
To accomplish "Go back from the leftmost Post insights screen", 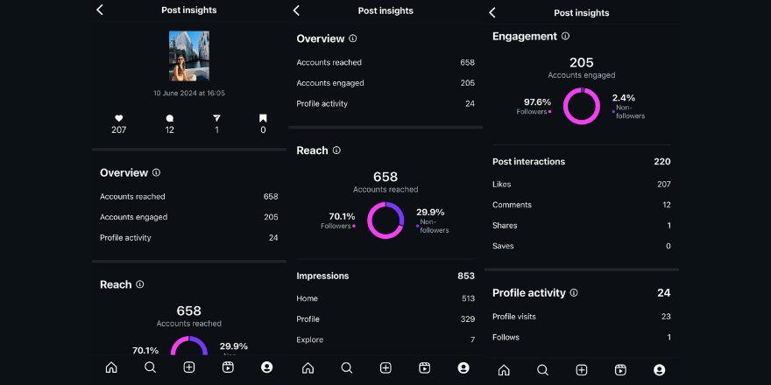I will click(x=100, y=10).
